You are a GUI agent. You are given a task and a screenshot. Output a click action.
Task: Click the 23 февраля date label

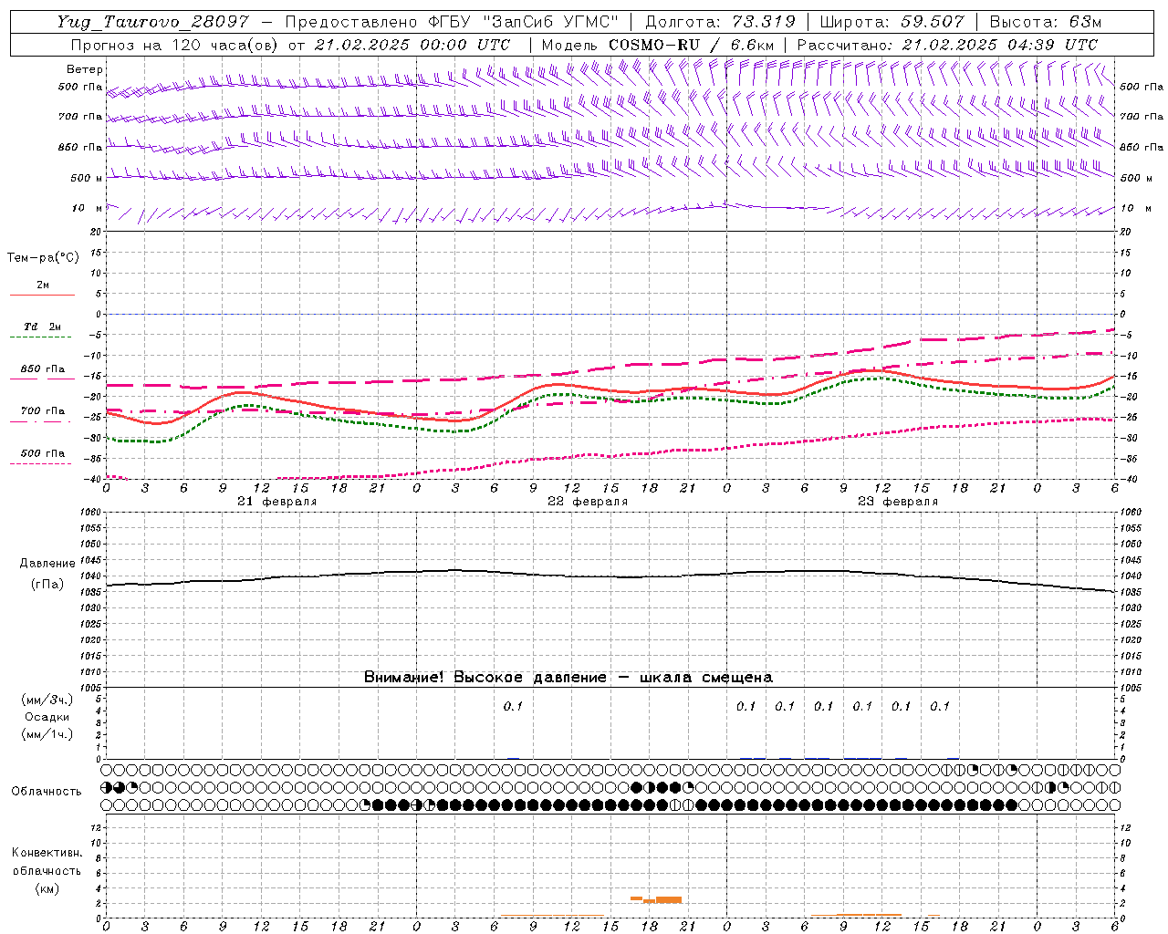pos(898,502)
